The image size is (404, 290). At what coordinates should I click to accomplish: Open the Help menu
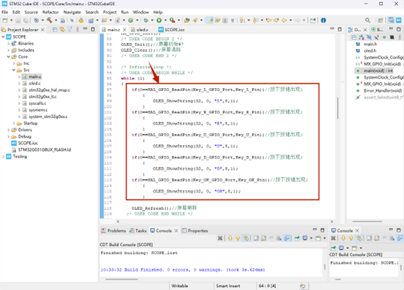pyautogui.click(x=158, y=12)
